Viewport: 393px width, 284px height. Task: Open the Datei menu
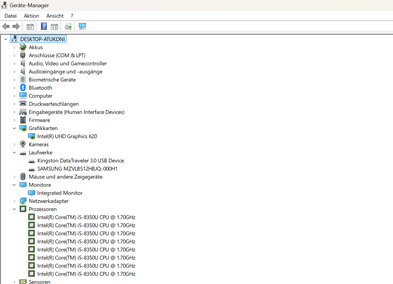(x=11, y=16)
